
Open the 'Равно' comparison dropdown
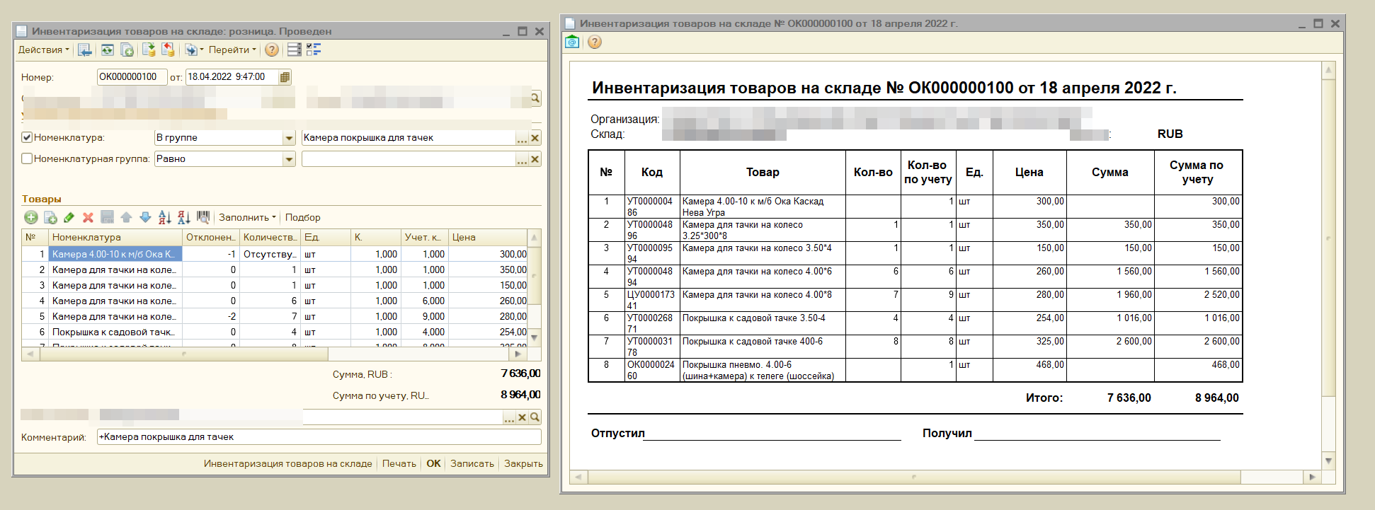[289, 159]
